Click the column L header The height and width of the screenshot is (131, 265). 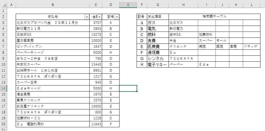coord(252,5)
